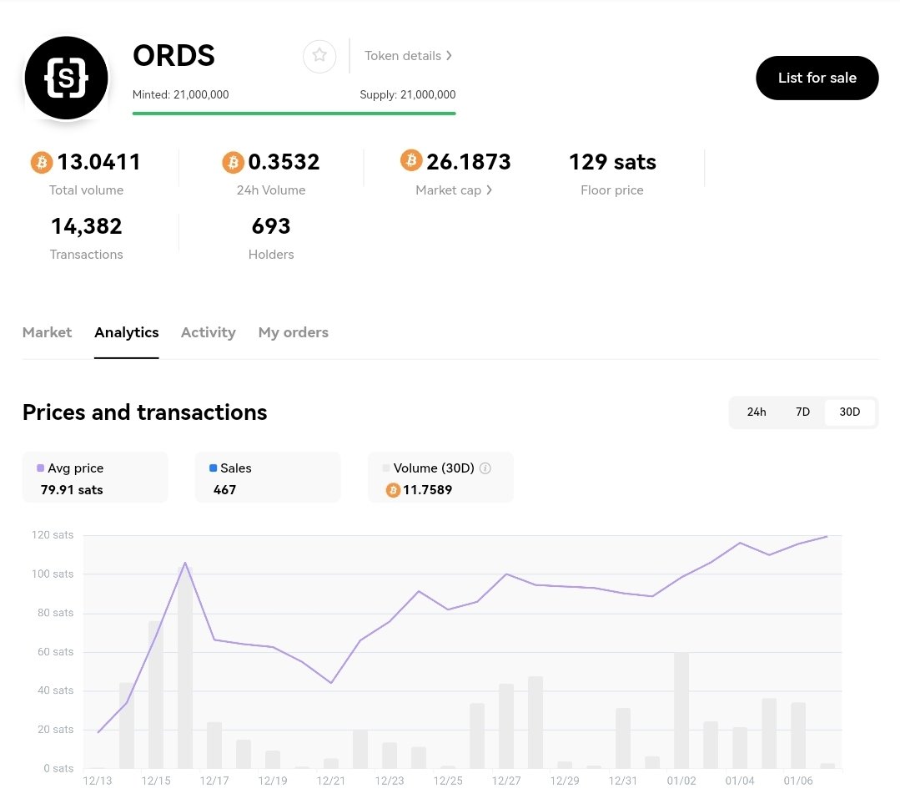
Task: Click the List for sale button
Action: [817, 78]
